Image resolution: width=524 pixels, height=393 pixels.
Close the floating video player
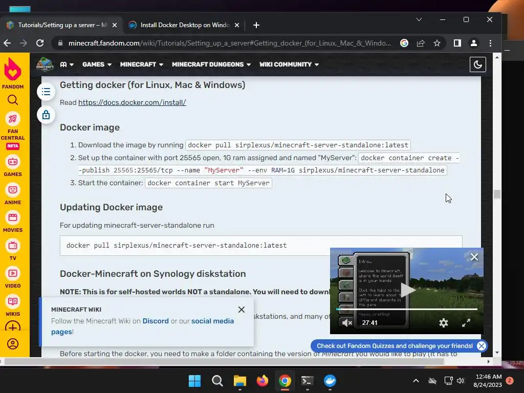click(x=474, y=257)
